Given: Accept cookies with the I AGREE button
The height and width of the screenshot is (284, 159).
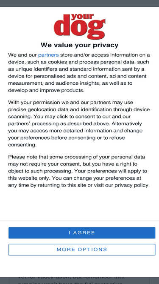Looking at the screenshot, I should pos(82,233).
